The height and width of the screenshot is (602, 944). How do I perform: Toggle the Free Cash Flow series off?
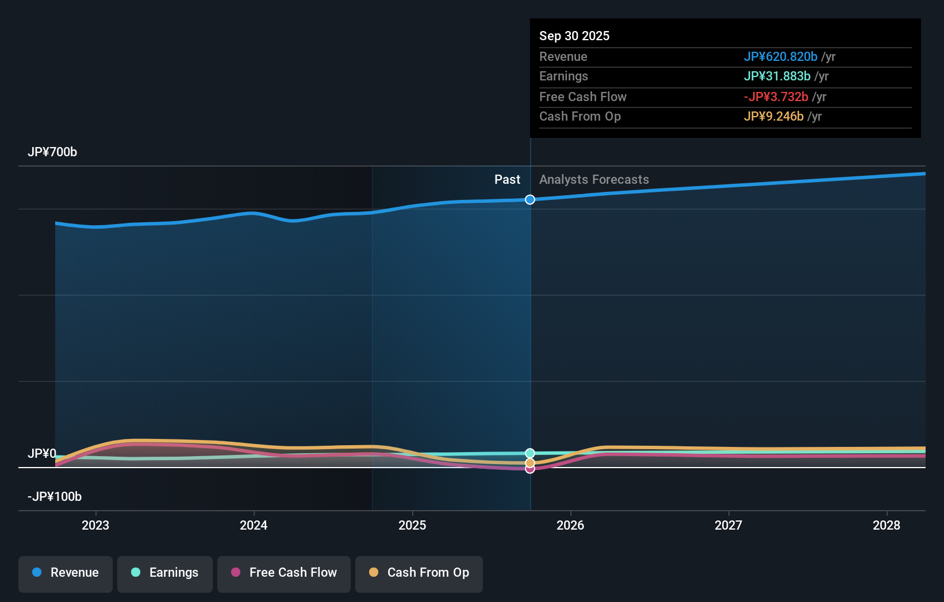[283, 573]
